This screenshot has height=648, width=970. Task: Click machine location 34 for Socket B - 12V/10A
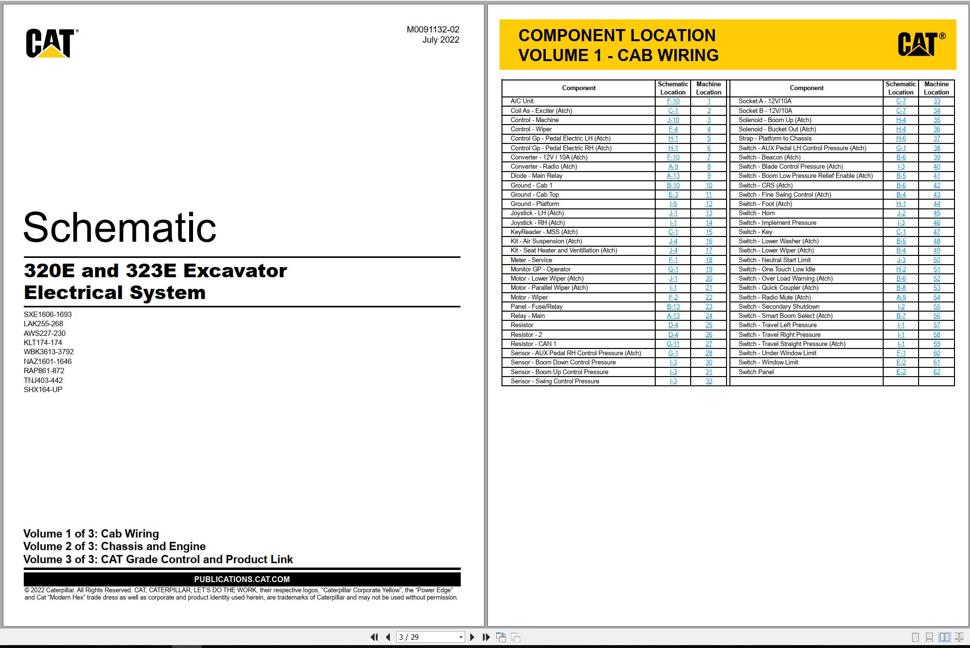937,111
